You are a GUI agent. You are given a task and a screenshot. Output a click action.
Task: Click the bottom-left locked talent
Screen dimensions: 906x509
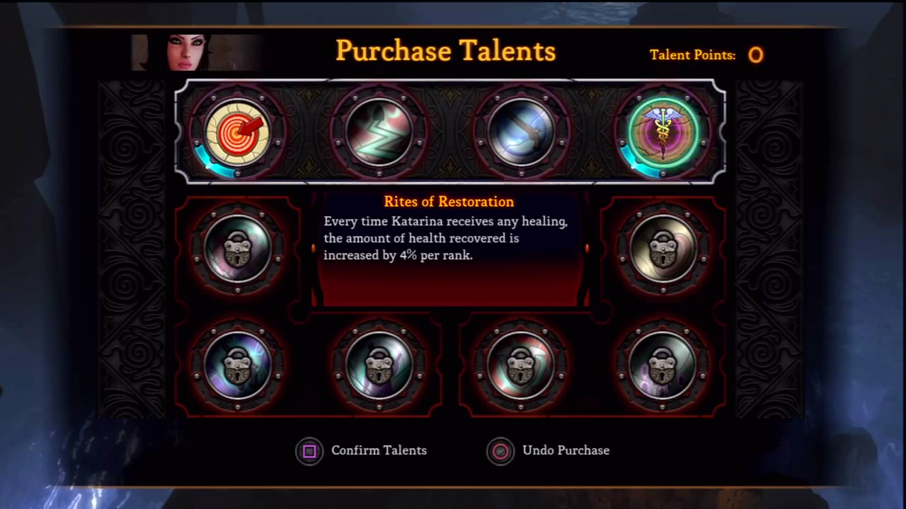tap(237, 365)
